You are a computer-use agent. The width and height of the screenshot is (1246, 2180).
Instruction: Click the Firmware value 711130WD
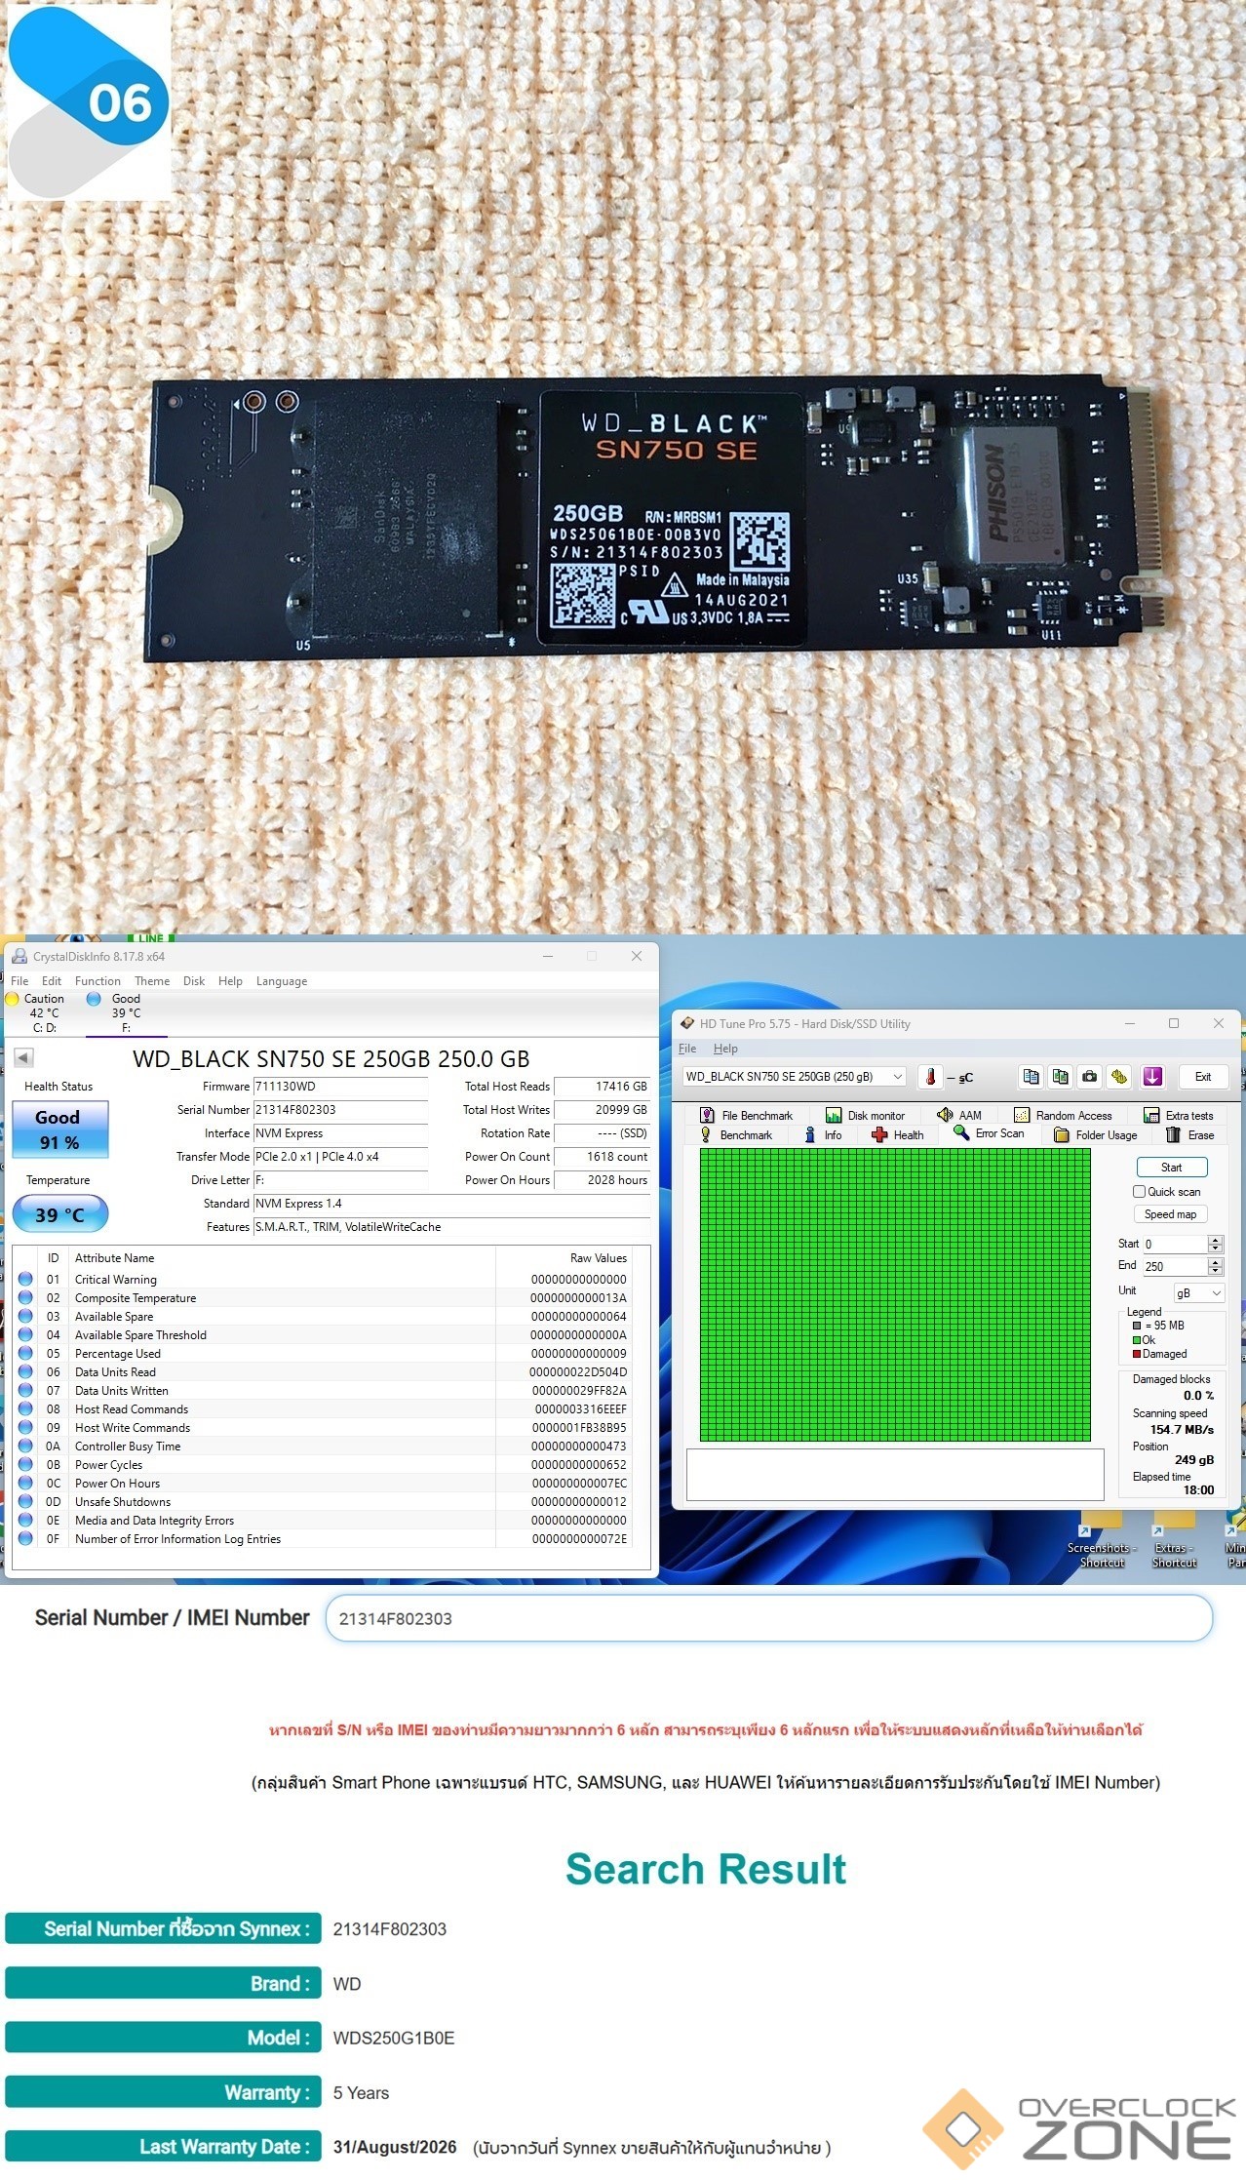click(340, 1086)
